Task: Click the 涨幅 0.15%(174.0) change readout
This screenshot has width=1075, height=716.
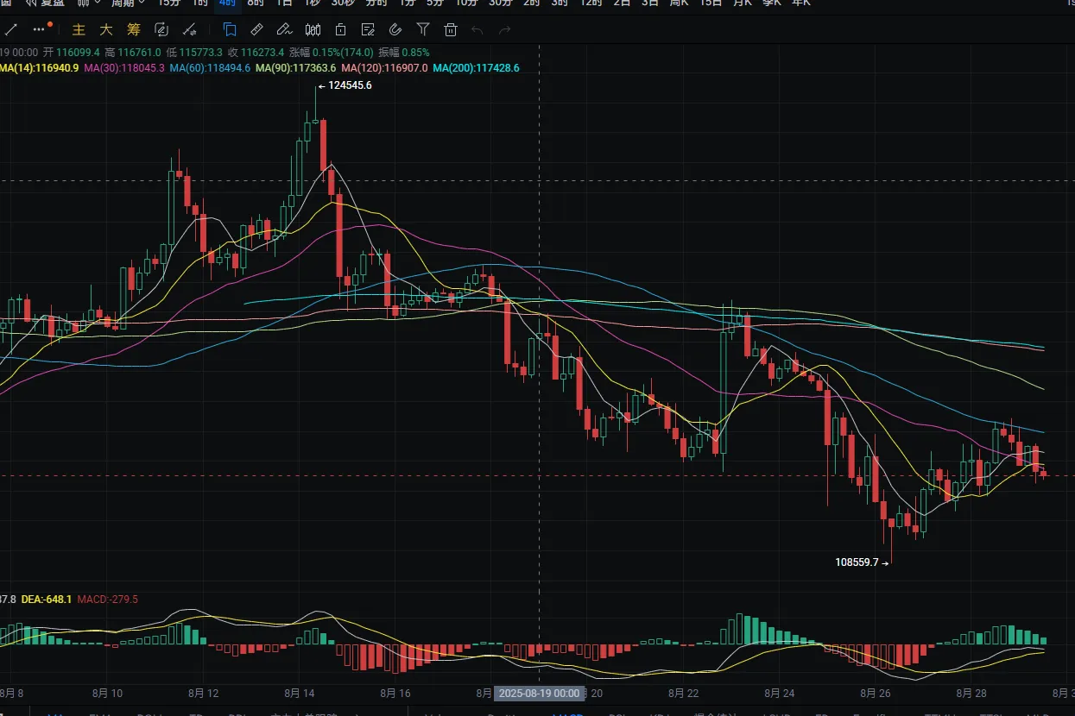Action: coord(332,53)
